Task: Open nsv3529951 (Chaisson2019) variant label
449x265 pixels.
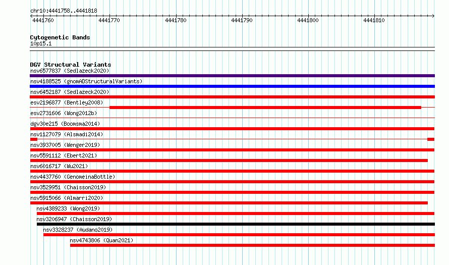Action: tap(68, 187)
